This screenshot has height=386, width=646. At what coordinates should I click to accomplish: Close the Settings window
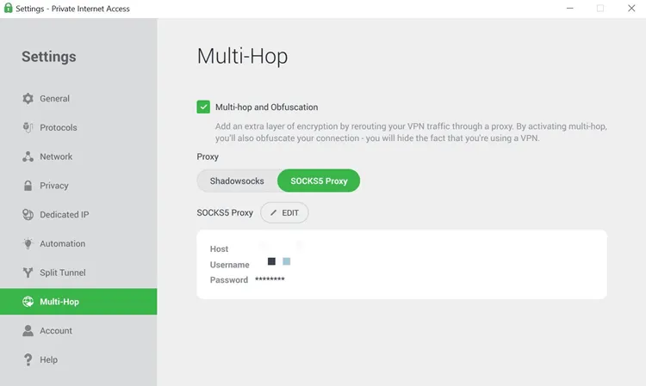click(x=630, y=9)
